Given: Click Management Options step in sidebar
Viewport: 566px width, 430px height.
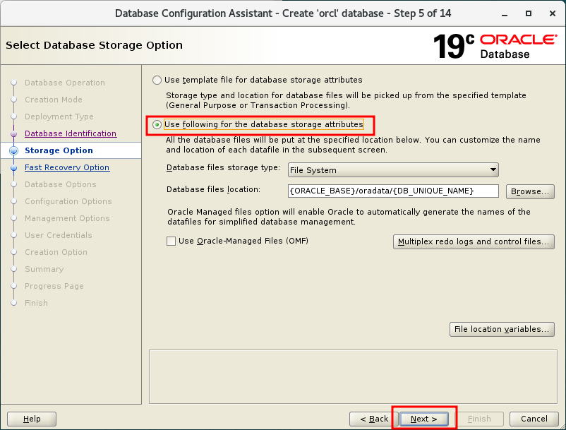Looking at the screenshot, I should click(67, 218).
